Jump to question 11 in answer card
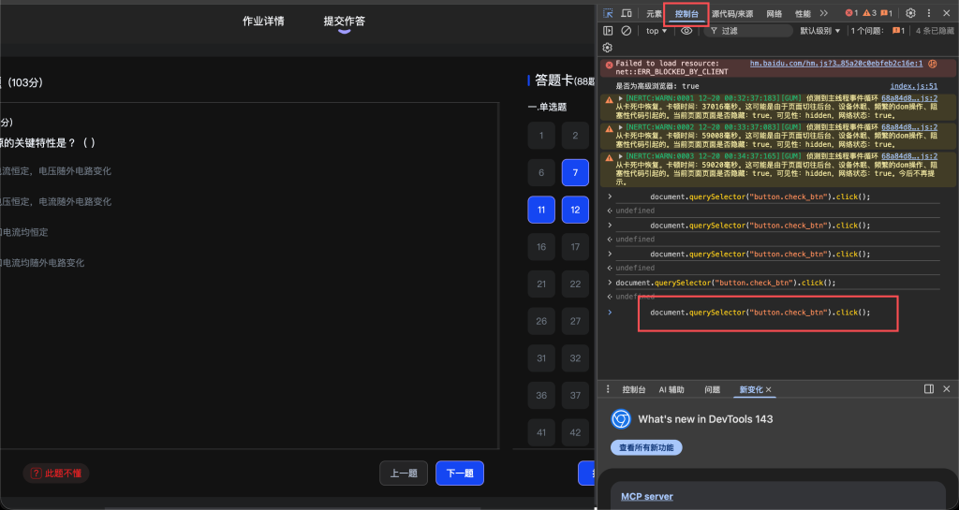Viewport: 959px width, 510px height. 541,210
